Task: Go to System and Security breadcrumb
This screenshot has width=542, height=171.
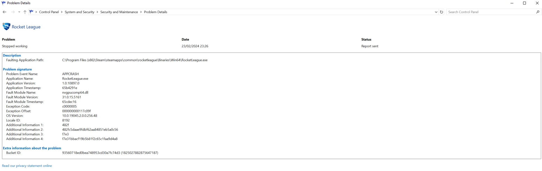Action: [x=79, y=12]
